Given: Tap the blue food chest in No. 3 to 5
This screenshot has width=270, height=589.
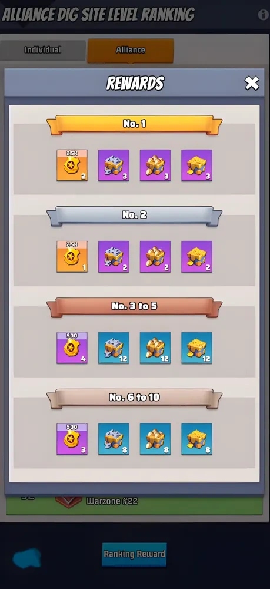Looking at the screenshot, I should (x=155, y=348).
